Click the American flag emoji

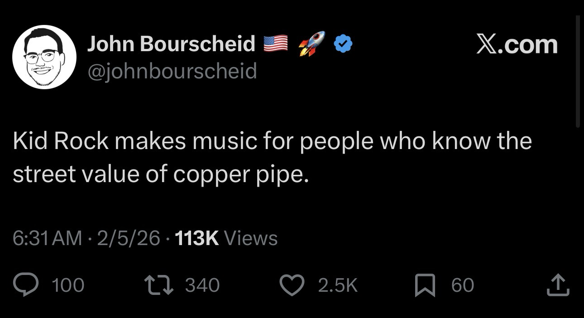click(x=276, y=43)
